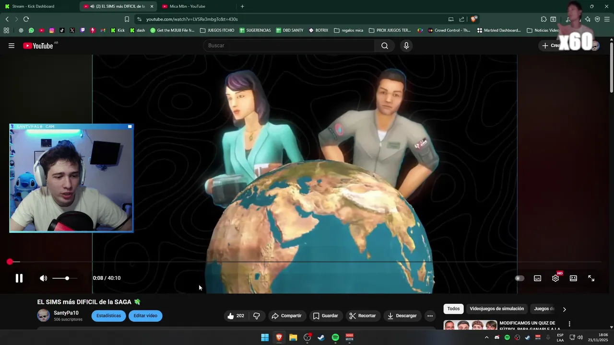Open the SantyPa10 channel name link
Image resolution: width=614 pixels, height=345 pixels.
(66, 313)
